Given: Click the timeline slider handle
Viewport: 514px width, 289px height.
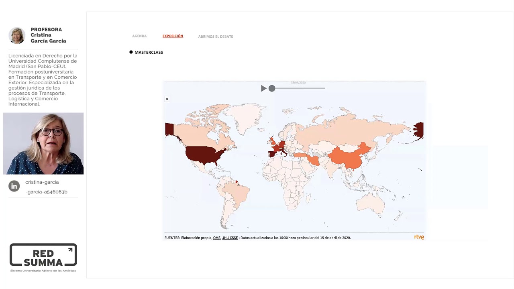Looking at the screenshot, I should 272,88.
